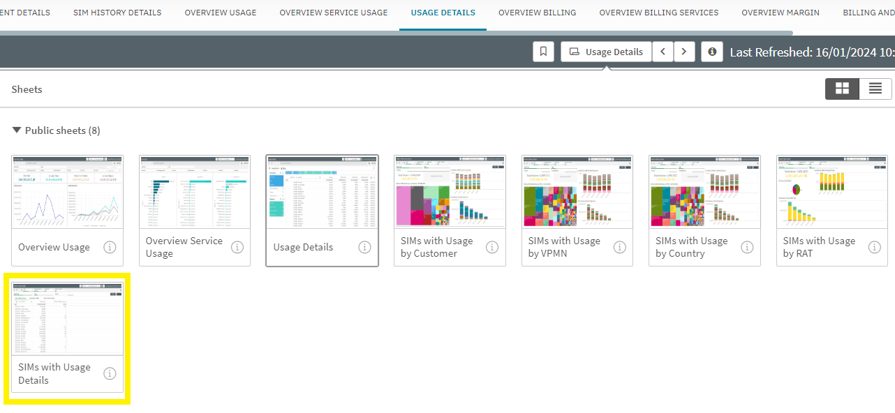Open the Usage Details sheet dropdown
Screen dimensions: 895x413
click(606, 52)
